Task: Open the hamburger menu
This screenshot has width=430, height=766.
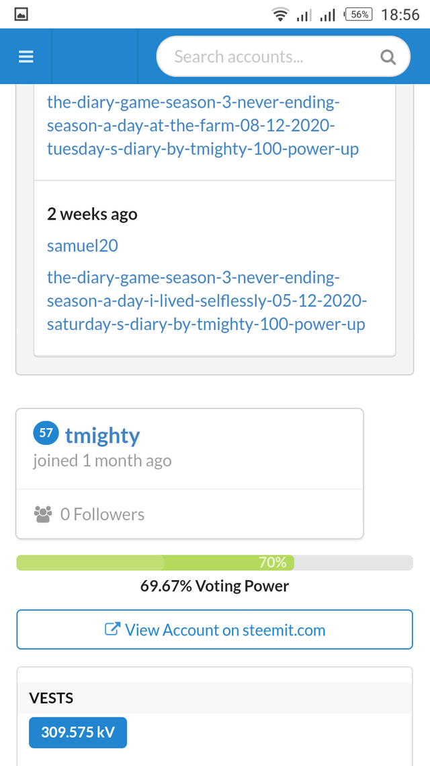Action: 26,57
